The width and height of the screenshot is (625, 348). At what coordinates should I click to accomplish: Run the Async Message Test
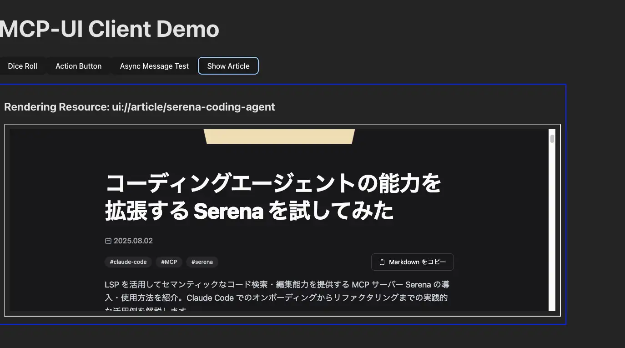tap(154, 66)
